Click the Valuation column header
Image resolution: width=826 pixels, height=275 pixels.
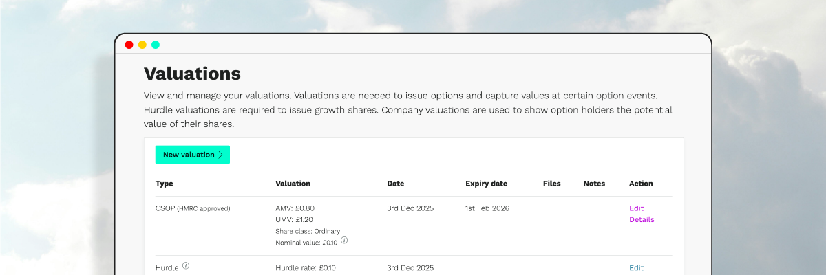[x=293, y=184]
